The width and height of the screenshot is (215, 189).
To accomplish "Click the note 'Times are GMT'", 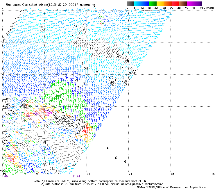I will tap(56, 181).
